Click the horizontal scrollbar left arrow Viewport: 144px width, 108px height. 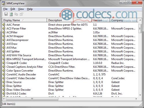4,99
